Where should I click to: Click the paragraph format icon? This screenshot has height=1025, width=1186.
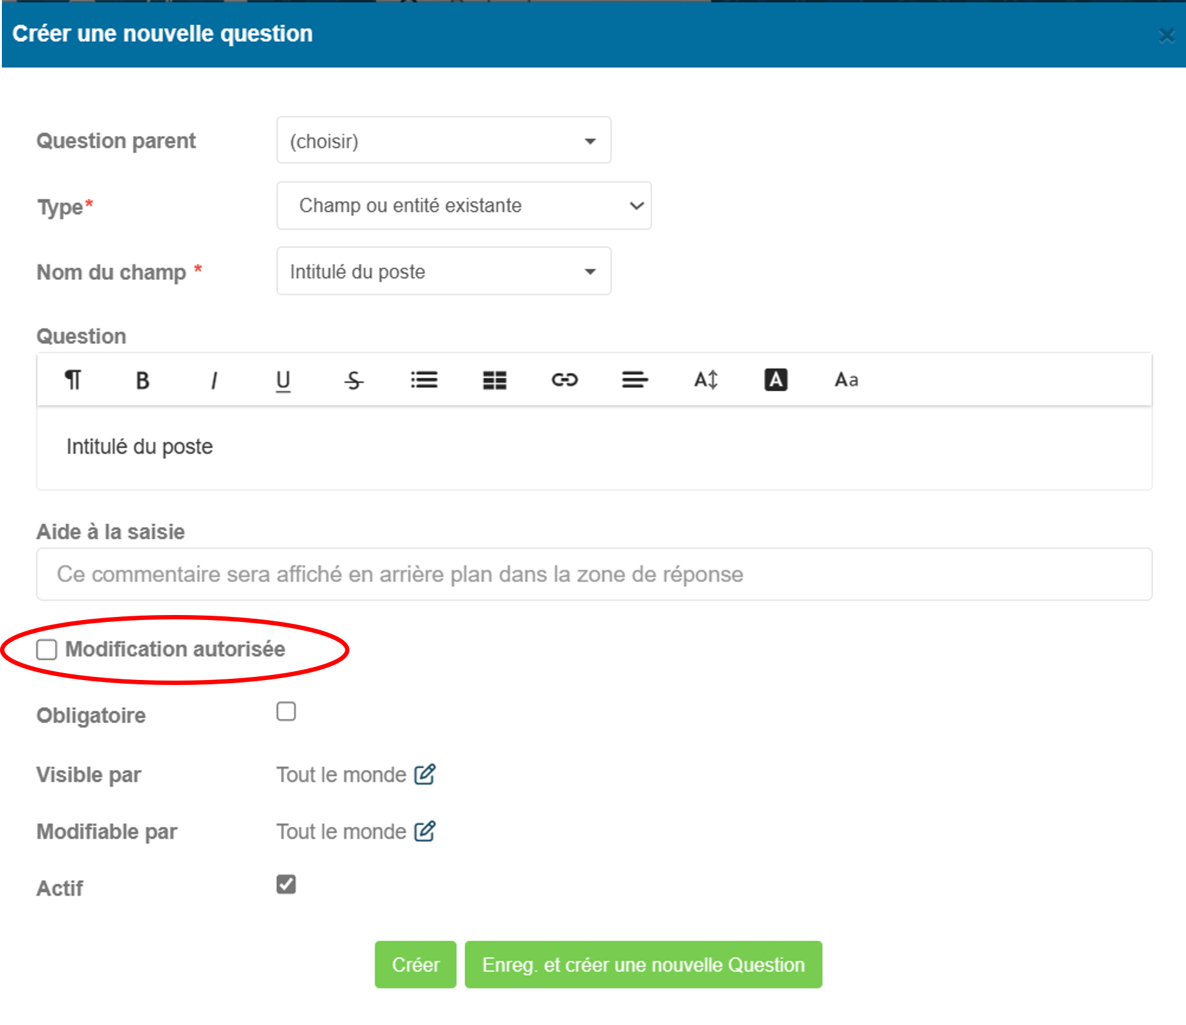pyautogui.click(x=73, y=379)
